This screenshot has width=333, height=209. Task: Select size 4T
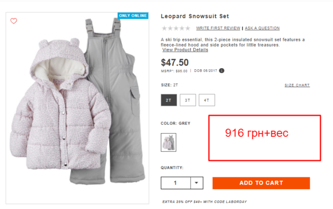pos(206,100)
